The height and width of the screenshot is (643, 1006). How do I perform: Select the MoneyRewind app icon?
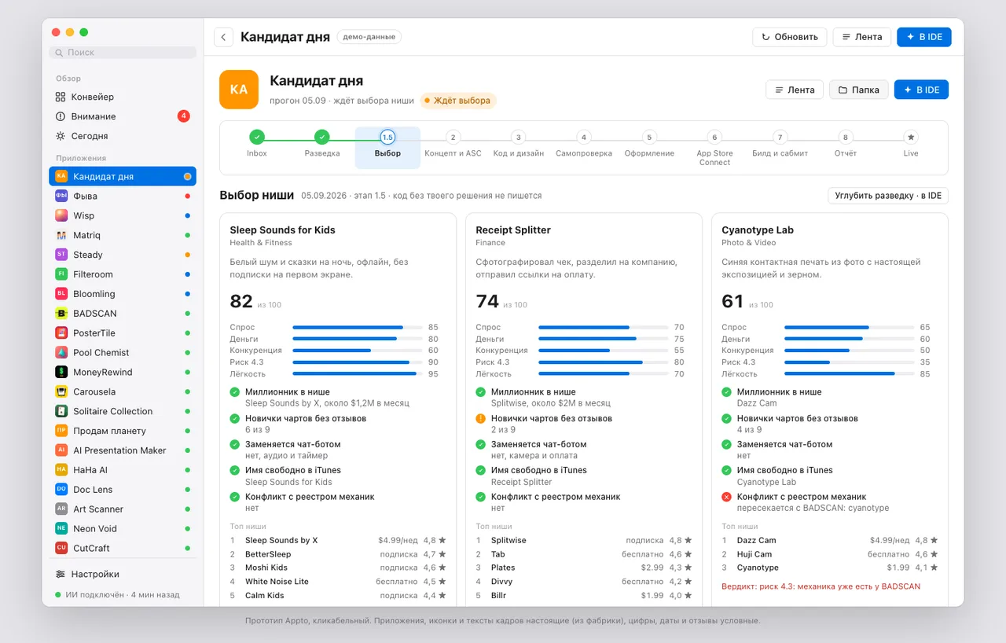(61, 373)
